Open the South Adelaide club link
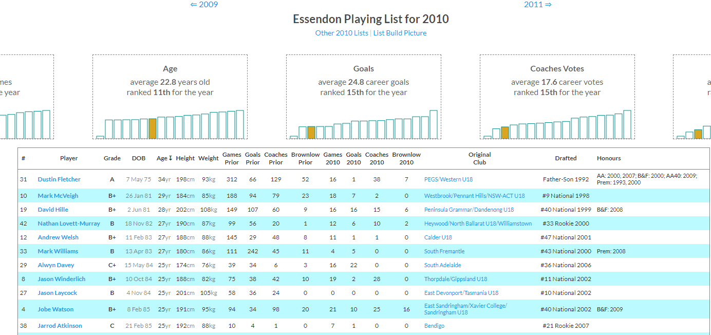 coord(443,265)
